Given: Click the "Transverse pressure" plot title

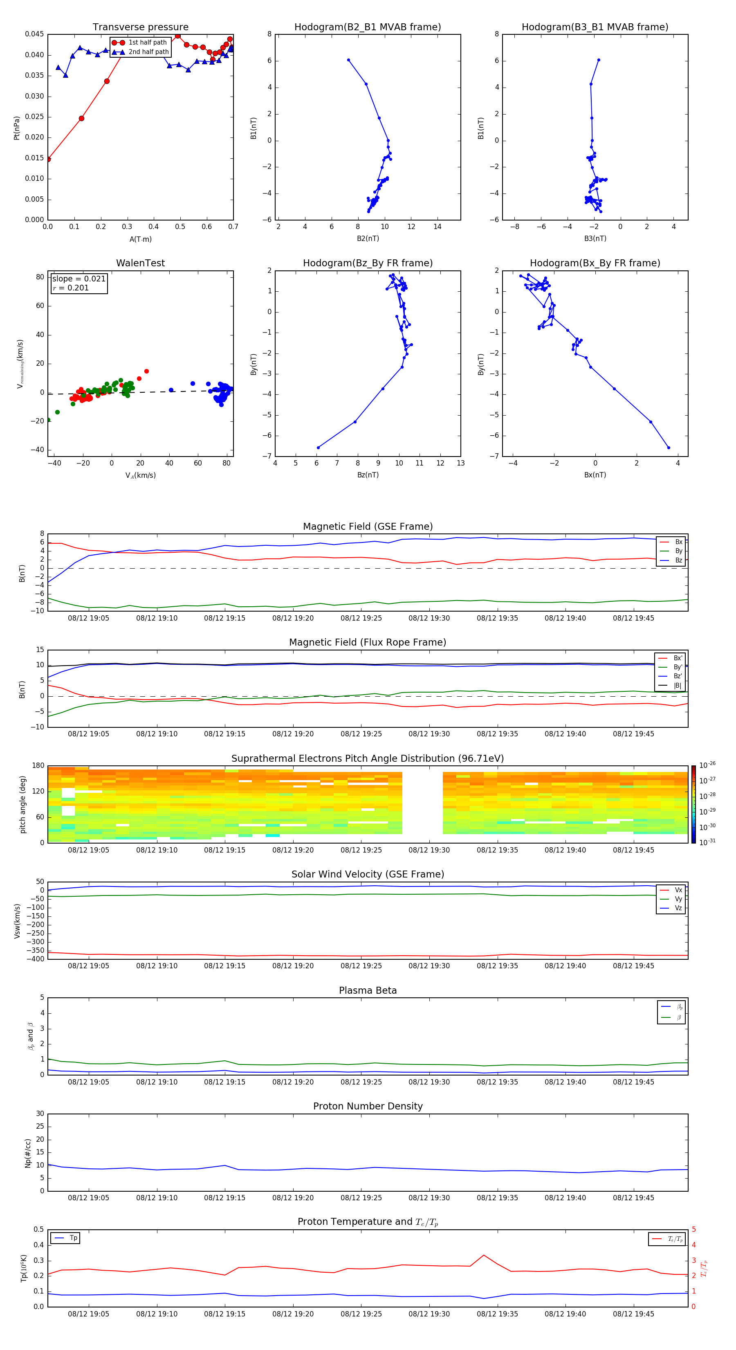Looking at the screenshot, I should (140, 27).
